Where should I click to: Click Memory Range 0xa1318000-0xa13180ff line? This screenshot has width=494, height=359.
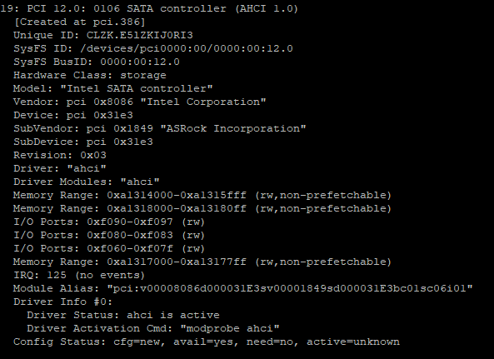(202, 208)
